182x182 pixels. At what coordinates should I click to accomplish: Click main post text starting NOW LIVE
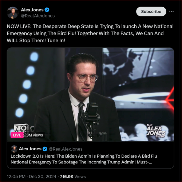[90, 33]
